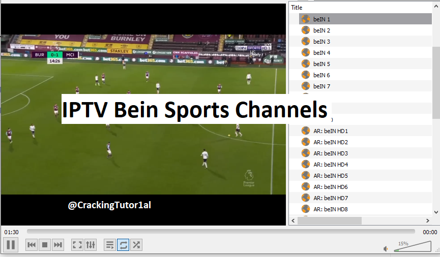Click the remaining time 00:00 label
The height and width of the screenshot is (257, 440).
430,232
